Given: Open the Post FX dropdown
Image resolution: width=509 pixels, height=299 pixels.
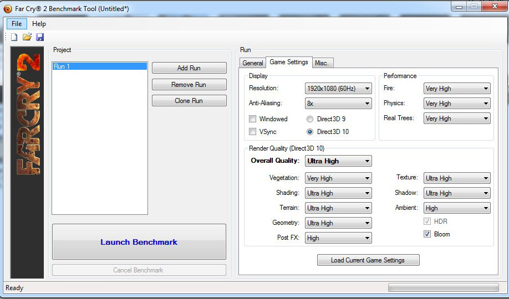Looking at the screenshot, I should pyautogui.click(x=338, y=238).
